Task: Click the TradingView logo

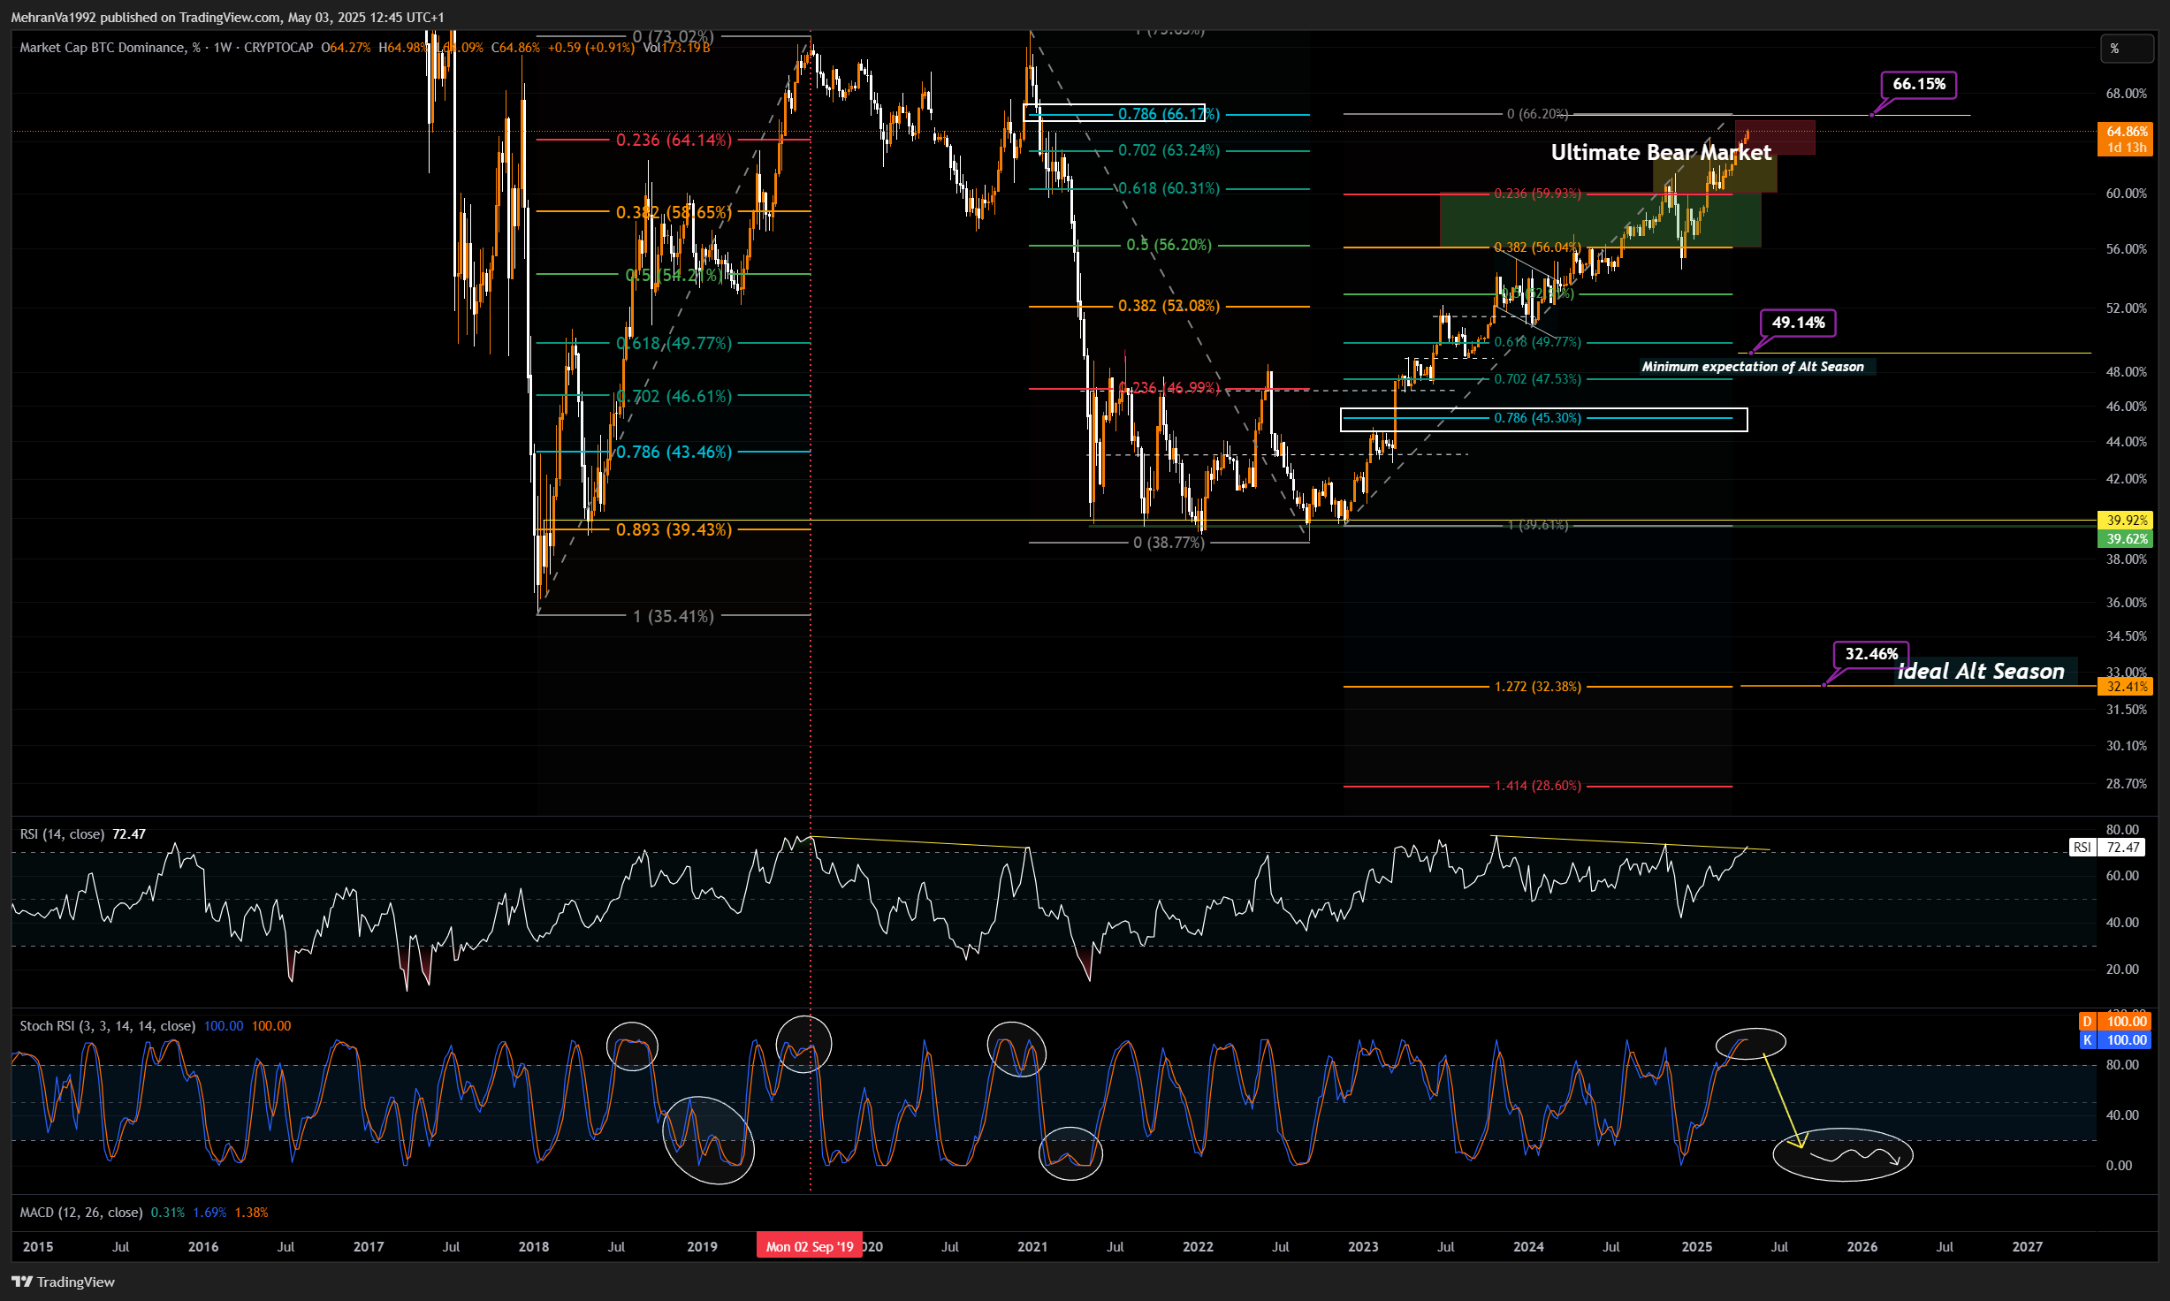Action: 64,1282
